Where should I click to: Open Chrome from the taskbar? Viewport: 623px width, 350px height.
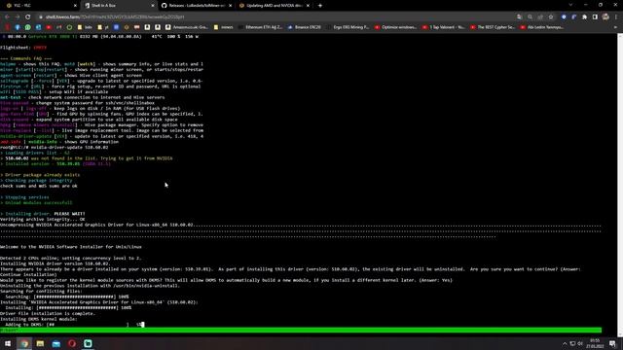(x=24, y=343)
